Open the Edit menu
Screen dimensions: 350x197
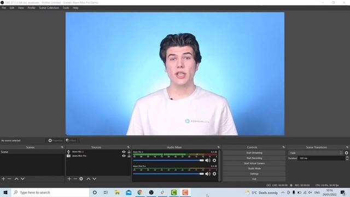point(12,8)
